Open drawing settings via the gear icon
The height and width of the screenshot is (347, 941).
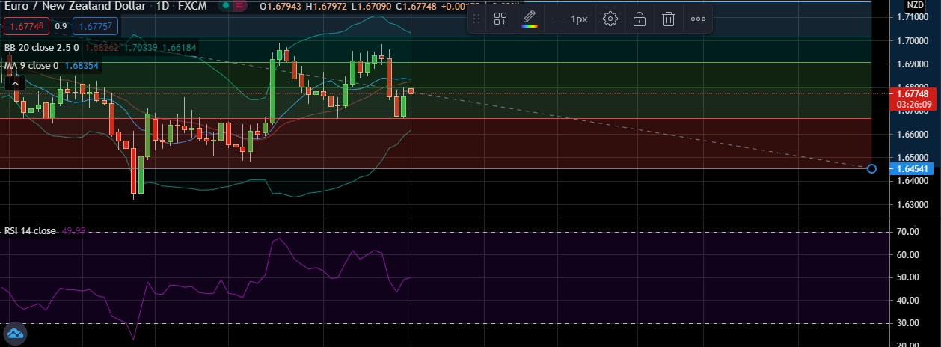(610, 19)
